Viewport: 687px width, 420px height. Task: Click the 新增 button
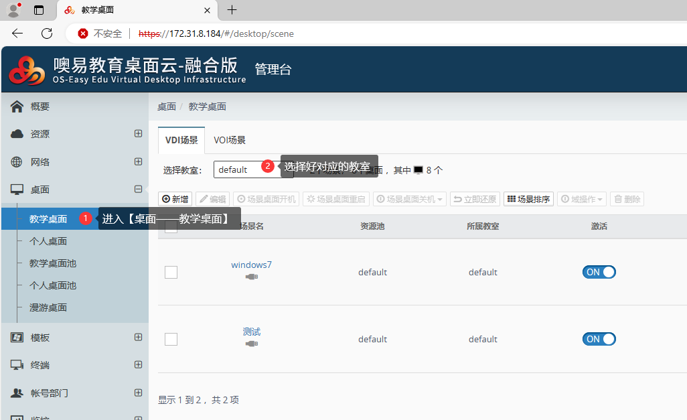coord(175,199)
